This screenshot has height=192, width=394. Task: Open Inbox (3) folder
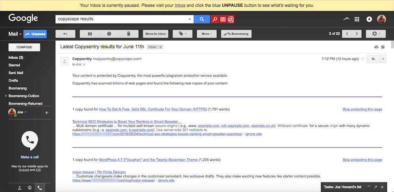click(16, 57)
